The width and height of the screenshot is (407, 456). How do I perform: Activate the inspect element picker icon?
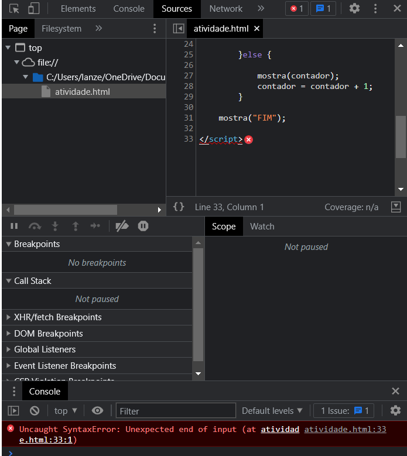tap(14, 9)
